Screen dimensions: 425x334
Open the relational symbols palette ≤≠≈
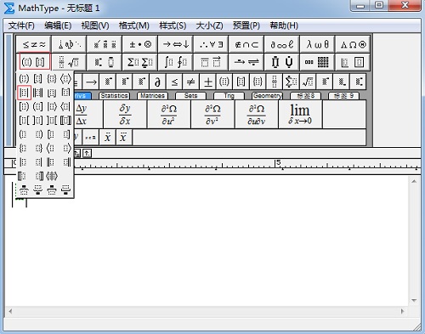click(34, 44)
